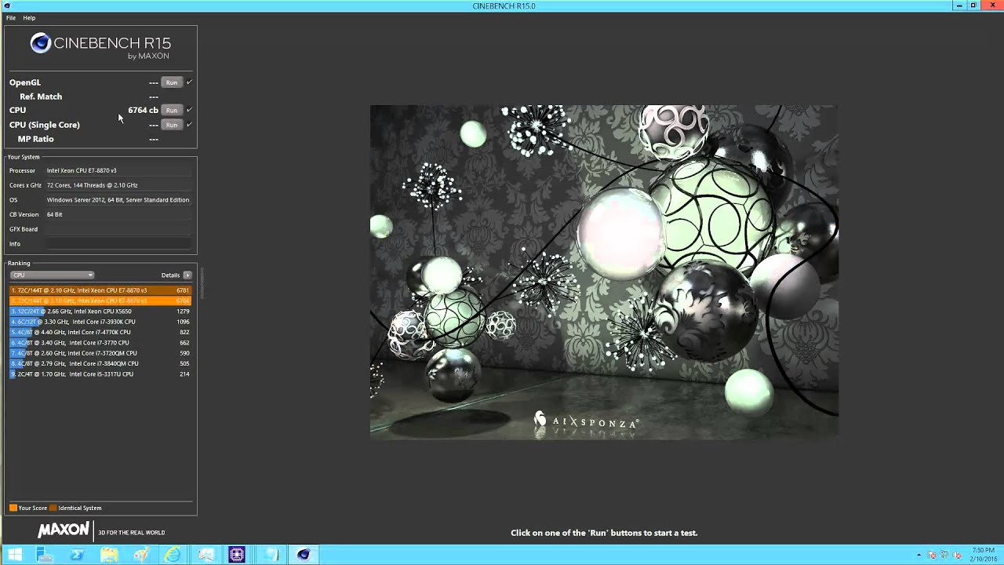Switch to the Cinebench taskbar icon
Viewport: 1004px width, 565px height.
pos(304,555)
